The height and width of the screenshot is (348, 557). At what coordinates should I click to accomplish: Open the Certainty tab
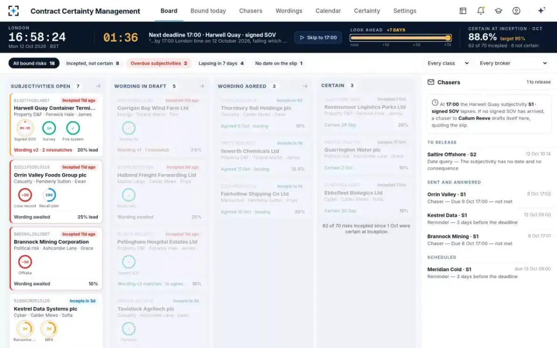(x=367, y=11)
